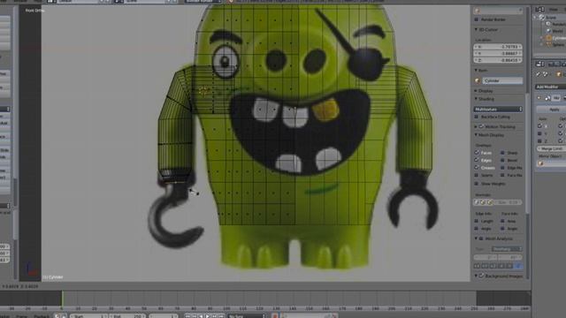The height and width of the screenshot is (318, 566).
Task: Click the 3D cursor in the viewport
Action: (x=203, y=91)
